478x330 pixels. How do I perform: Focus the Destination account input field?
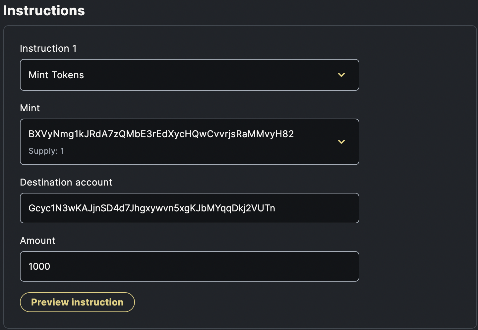190,208
